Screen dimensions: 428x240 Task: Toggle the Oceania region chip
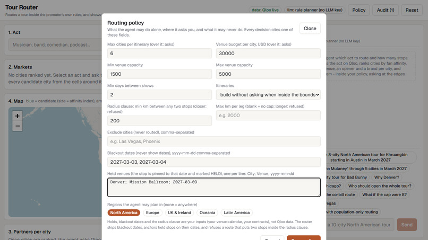click(x=207, y=212)
